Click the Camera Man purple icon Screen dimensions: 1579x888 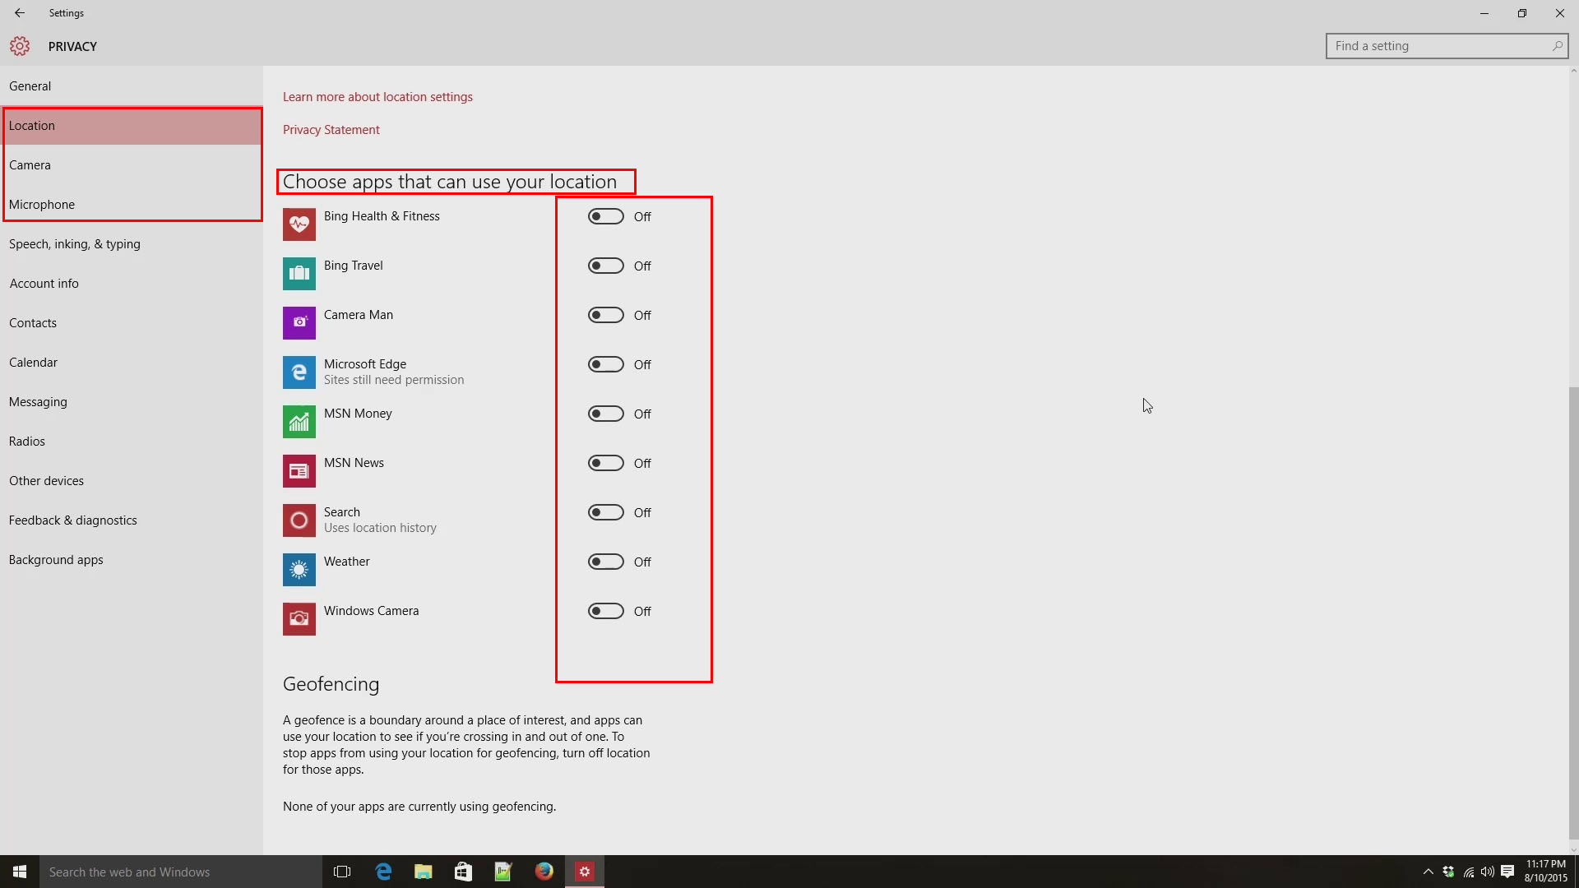[x=299, y=323]
